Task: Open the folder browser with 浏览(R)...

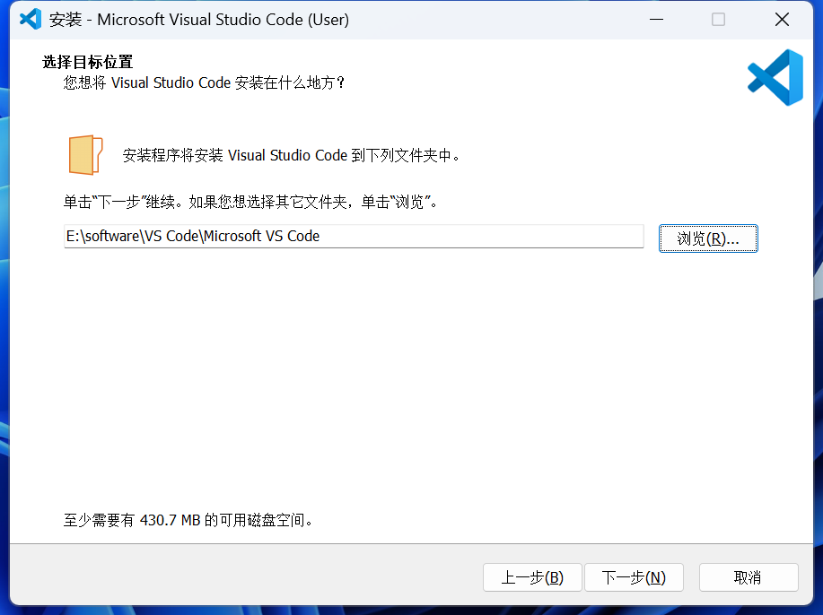Action: tap(708, 238)
